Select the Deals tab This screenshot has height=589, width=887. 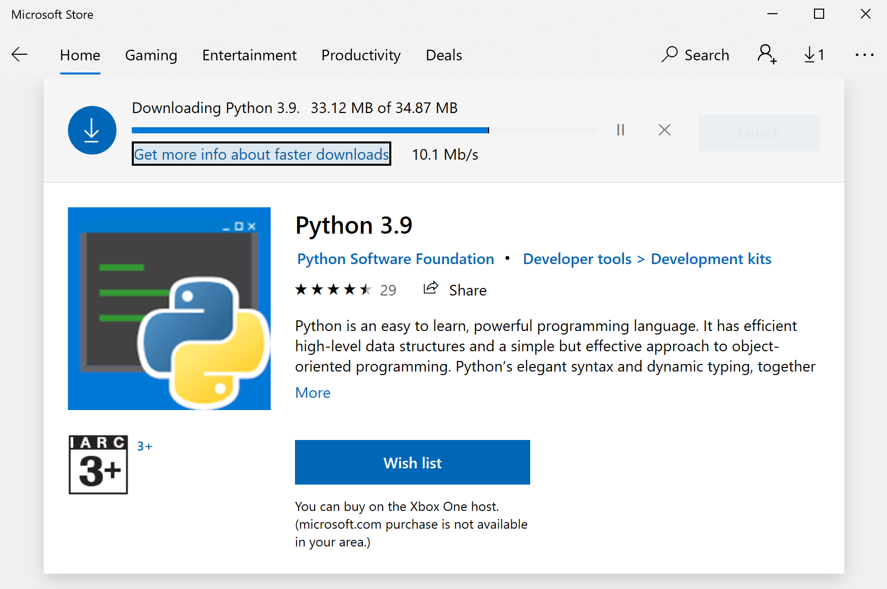pyautogui.click(x=444, y=55)
